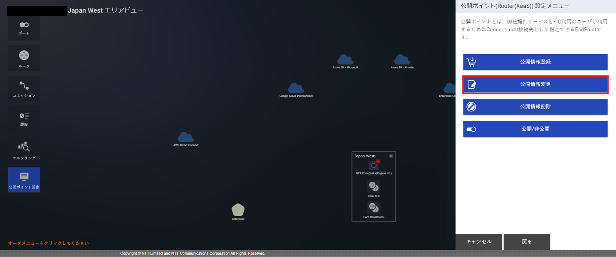Click the orange オーダメニューをクリックしてください message
Viewport: 616px width, 257px height.
coord(49,243)
